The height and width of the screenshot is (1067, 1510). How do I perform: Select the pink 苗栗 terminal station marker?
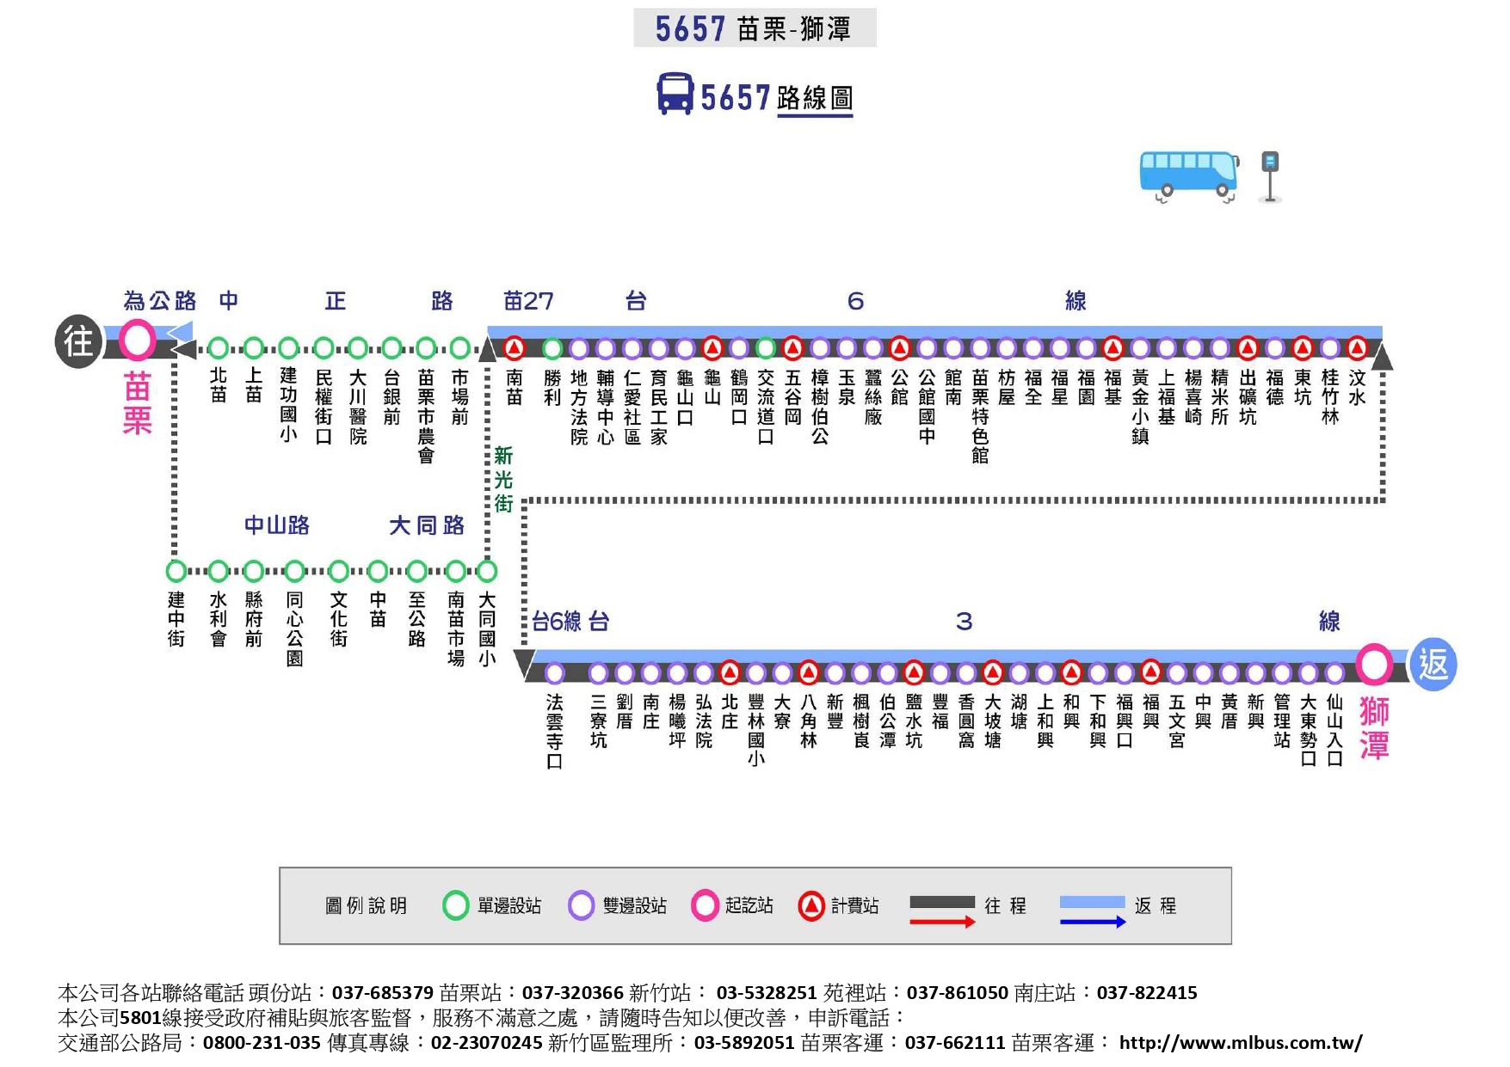(x=138, y=340)
